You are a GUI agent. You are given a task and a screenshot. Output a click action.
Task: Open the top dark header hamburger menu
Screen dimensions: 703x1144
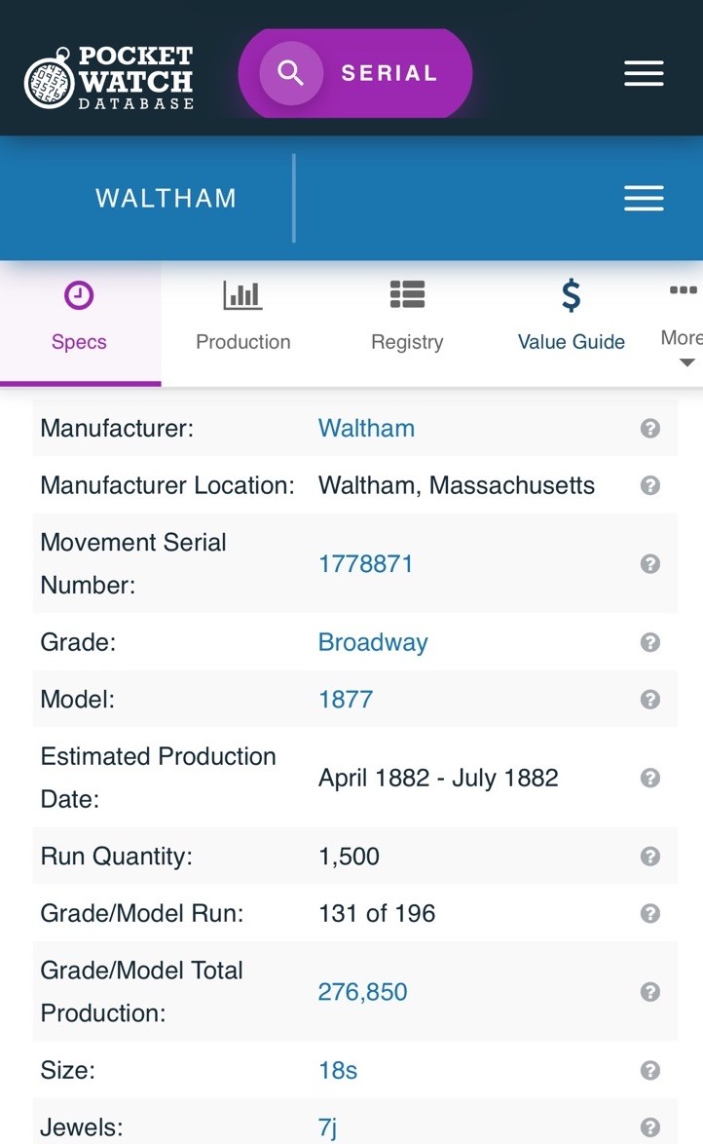click(x=644, y=74)
